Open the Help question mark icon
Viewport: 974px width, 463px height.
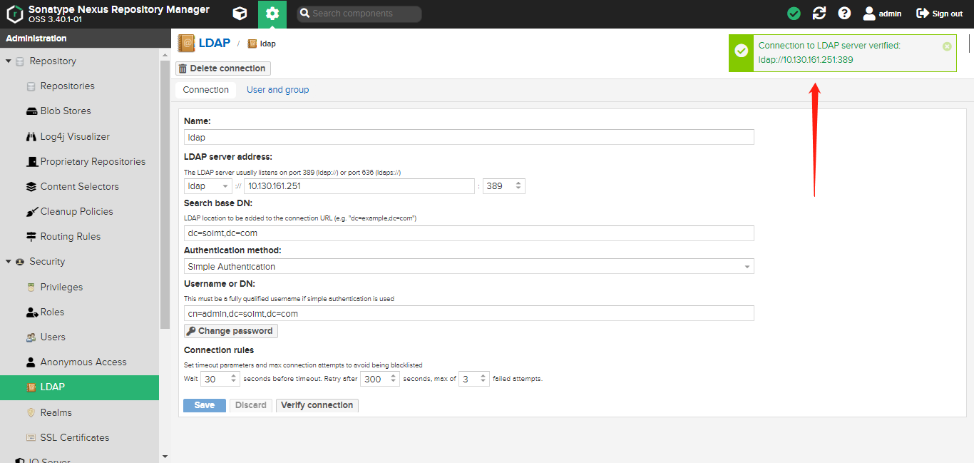(x=844, y=14)
